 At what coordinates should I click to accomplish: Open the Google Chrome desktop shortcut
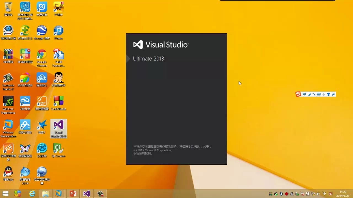(42, 58)
